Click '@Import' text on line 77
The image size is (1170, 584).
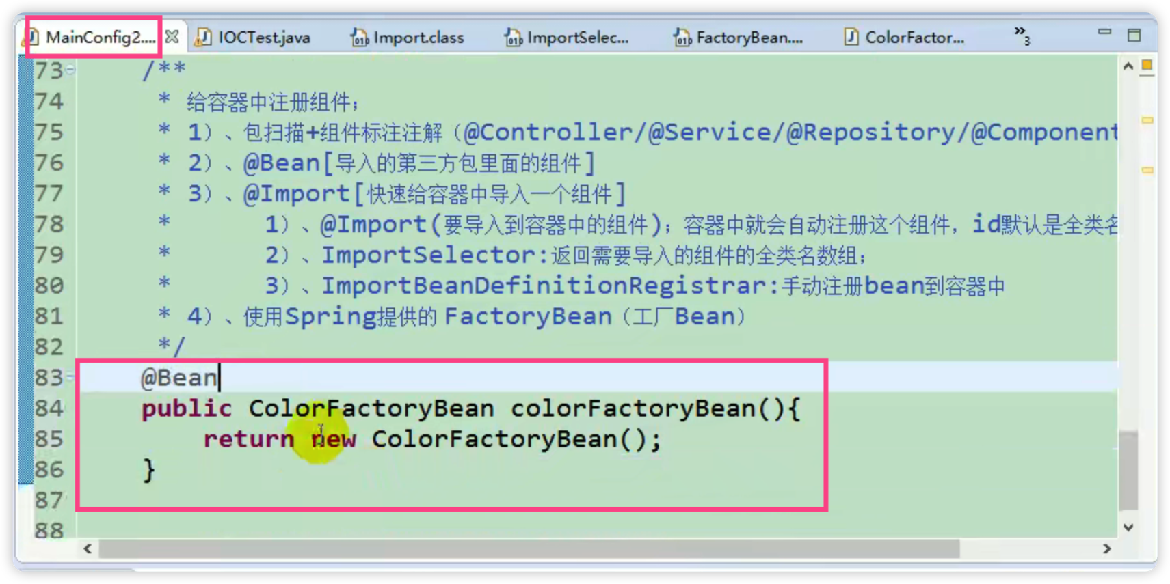(297, 193)
